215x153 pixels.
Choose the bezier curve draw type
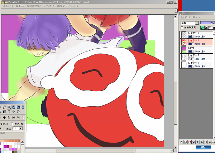click(x=23, y=118)
